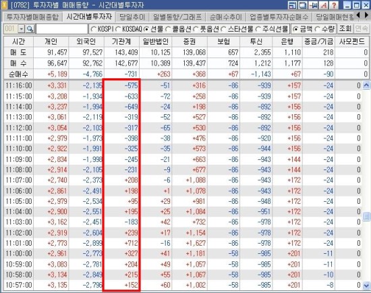The image size is (371, 293).
Task: Click the table scroll down arrow
Action: pos(366,285)
